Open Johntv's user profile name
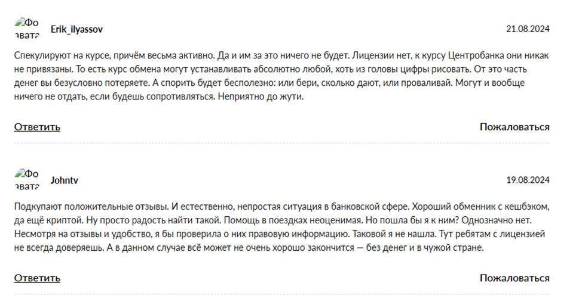The width and height of the screenshot is (582, 299). pos(65,180)
